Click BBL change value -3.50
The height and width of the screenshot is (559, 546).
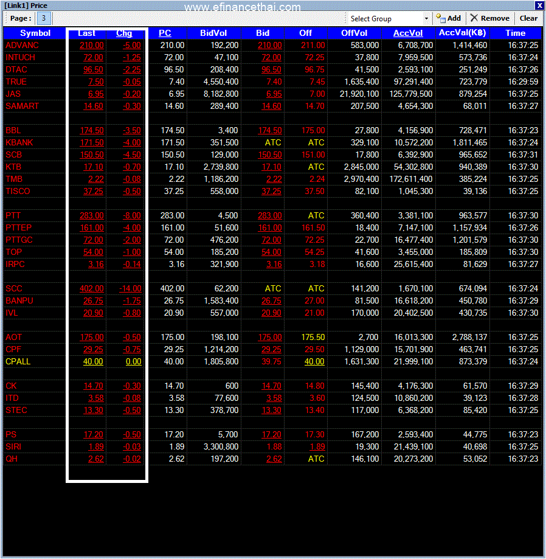tap(132, 131)
